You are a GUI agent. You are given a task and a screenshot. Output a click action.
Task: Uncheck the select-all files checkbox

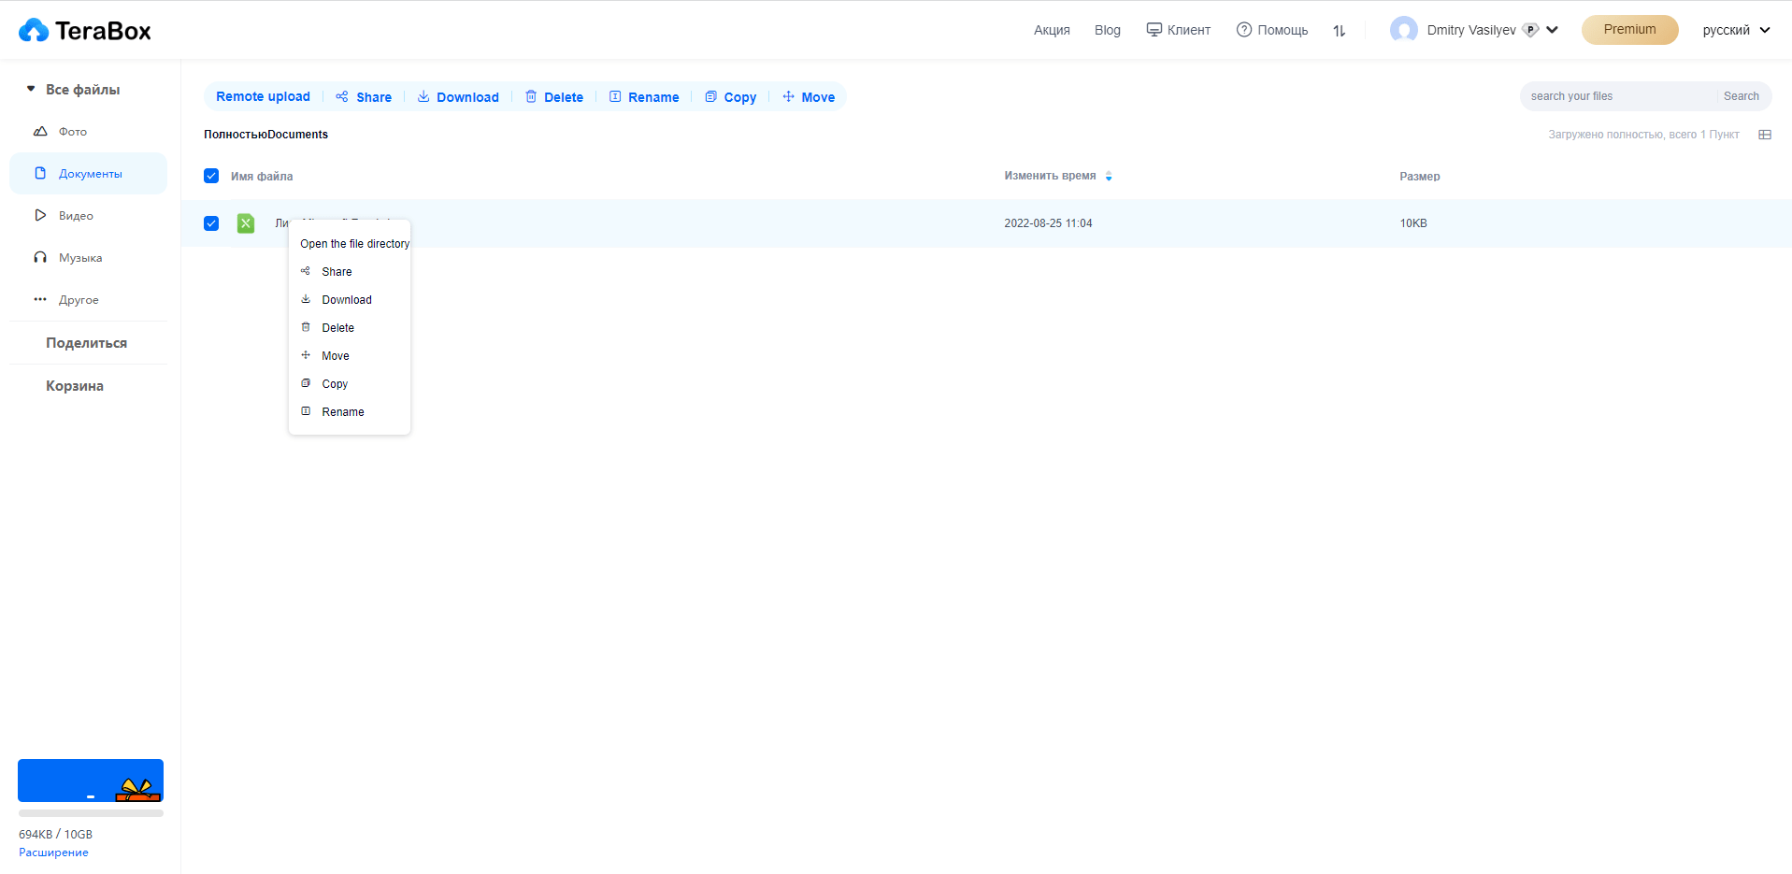point(211,177)
